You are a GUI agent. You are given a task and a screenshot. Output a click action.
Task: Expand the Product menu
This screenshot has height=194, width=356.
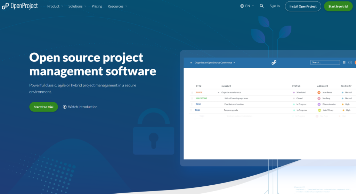[x=55, y=6]
